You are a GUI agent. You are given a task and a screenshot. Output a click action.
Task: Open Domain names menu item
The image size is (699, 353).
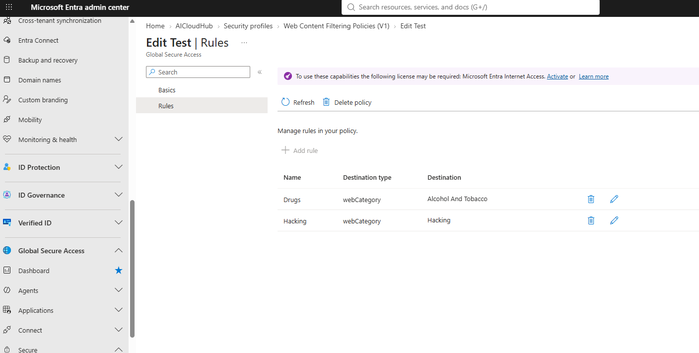pos(40,80)
